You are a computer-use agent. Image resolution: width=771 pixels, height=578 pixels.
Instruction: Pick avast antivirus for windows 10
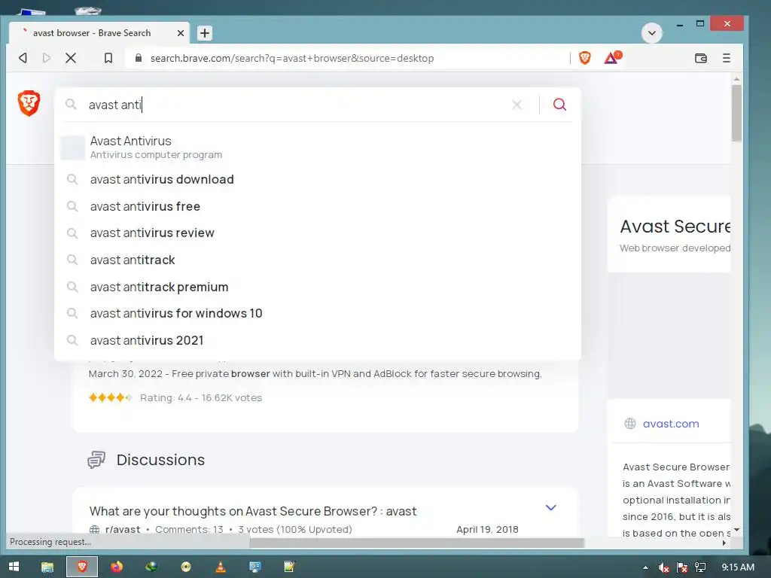(x=318, y=314)
